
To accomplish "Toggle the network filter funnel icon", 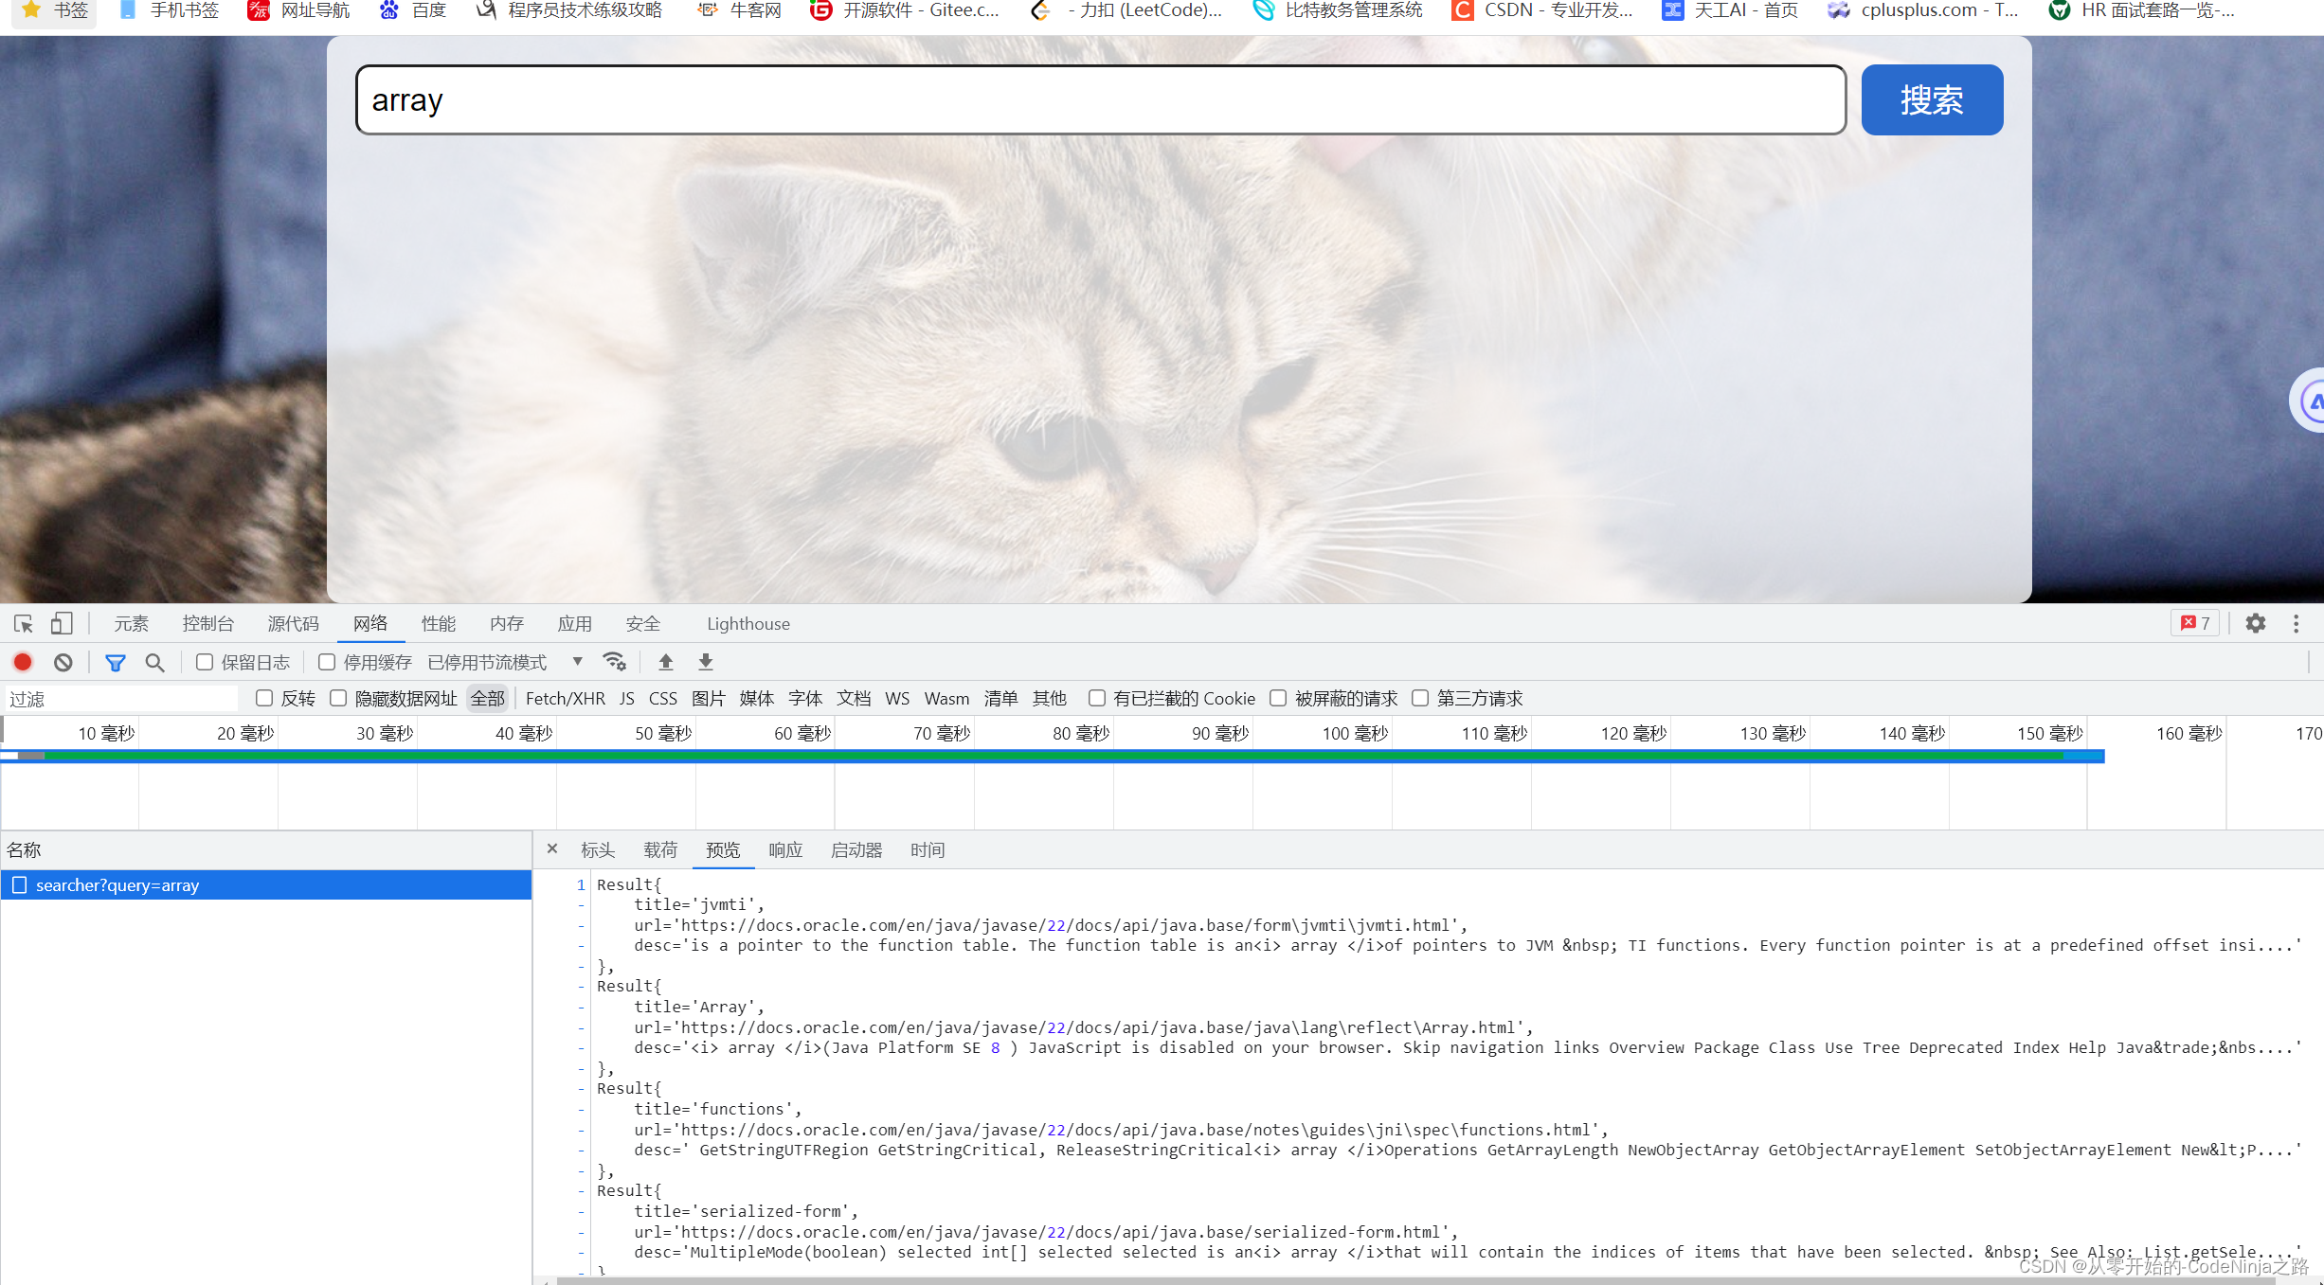I will [115, 662].
